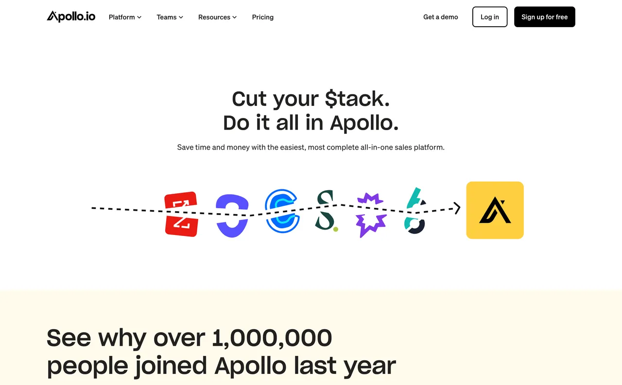Click the teal 6sense logo icon
Screen dimensions: 622x385
[x=415, y=210]
